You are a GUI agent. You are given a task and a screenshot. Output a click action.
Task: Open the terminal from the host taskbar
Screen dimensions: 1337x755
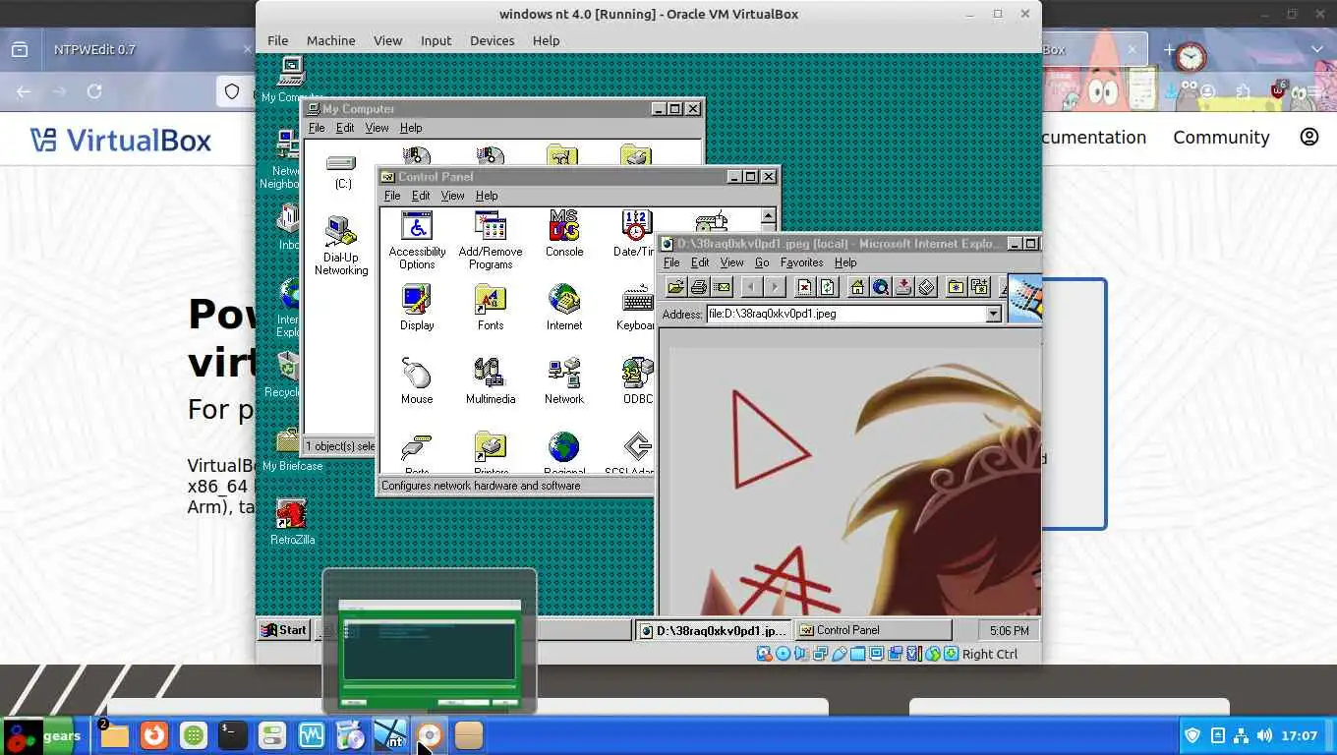click(232, 734)
